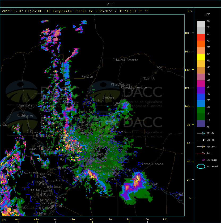Image resolution: width=221 pixels, height=223 pixels.
Task: Click the 'La_Carrera' place label
Action: tap(30, 172)
